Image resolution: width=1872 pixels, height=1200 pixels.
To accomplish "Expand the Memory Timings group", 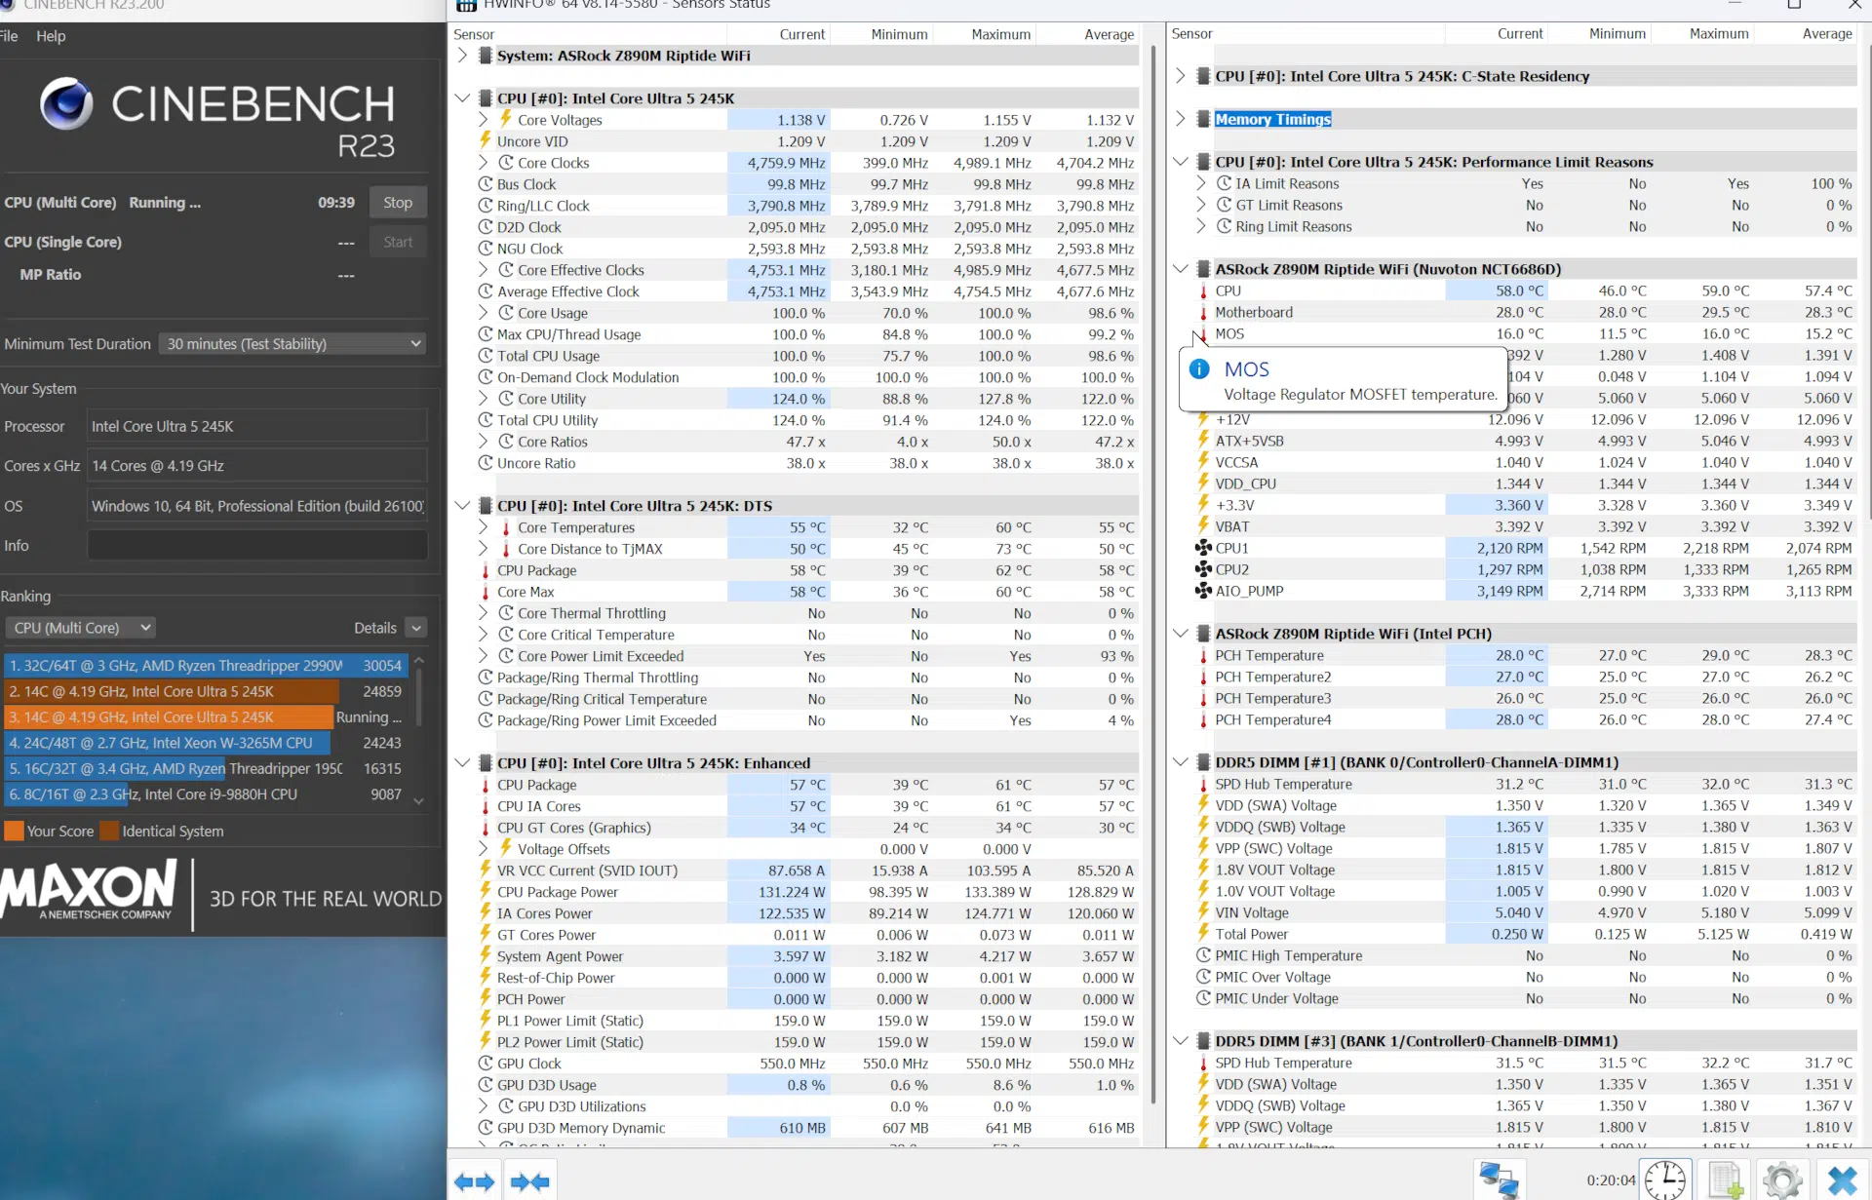I will [1180, 119].
